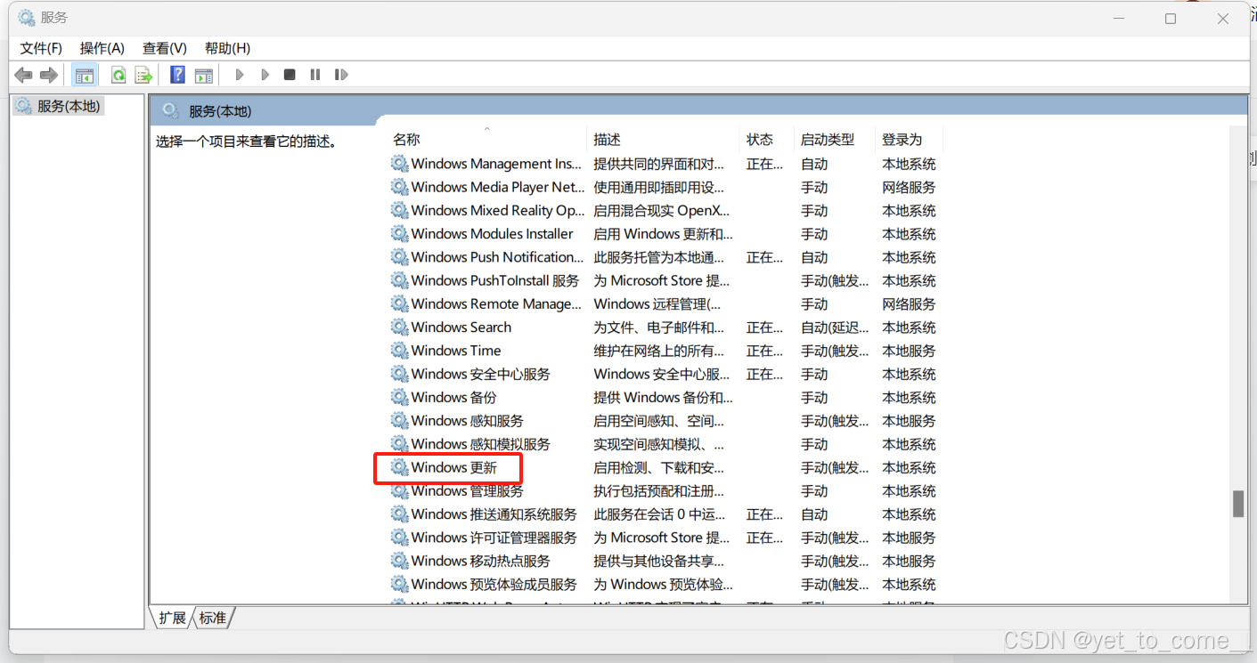Select the Windows Search service name
The image size is (1257, 663).
pos(461,327)
